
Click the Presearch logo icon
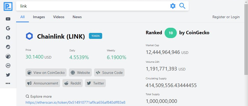tap(8, 6)
